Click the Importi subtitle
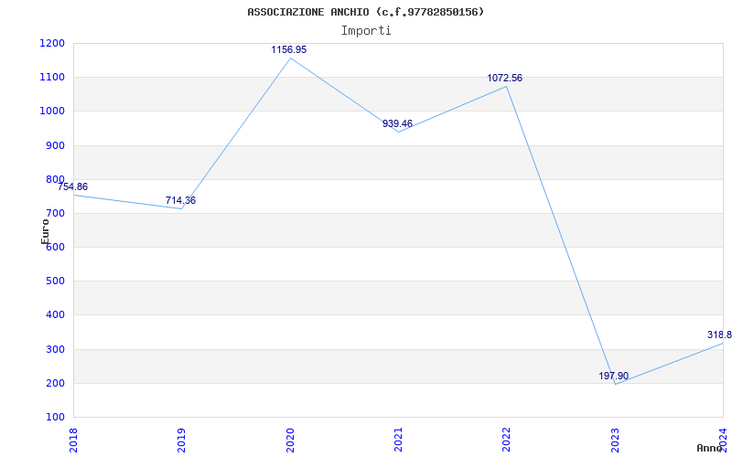This screenshot has height=457, width=732. [366, 31]
